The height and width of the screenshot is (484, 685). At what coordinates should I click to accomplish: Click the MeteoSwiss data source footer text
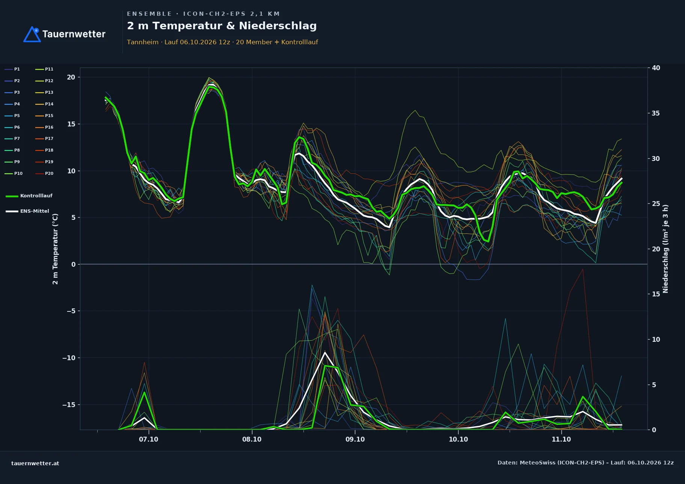[x=585, y=463]
